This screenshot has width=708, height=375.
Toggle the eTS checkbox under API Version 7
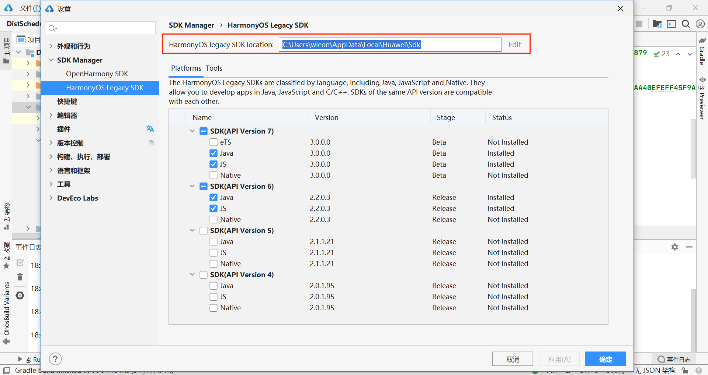point(214,142)
